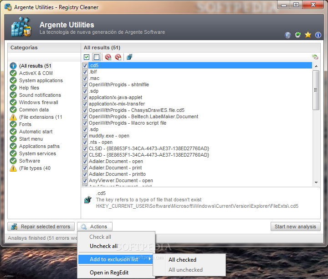Click the title bar application icon
The width and height of the screenshot is (328, 279).
8,7
